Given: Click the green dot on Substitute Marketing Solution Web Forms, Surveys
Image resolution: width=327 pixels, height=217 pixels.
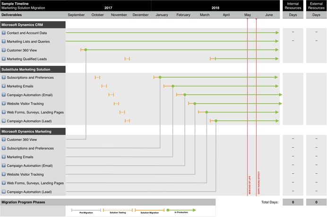Looking at the screenshot, I should click(207, 112).
